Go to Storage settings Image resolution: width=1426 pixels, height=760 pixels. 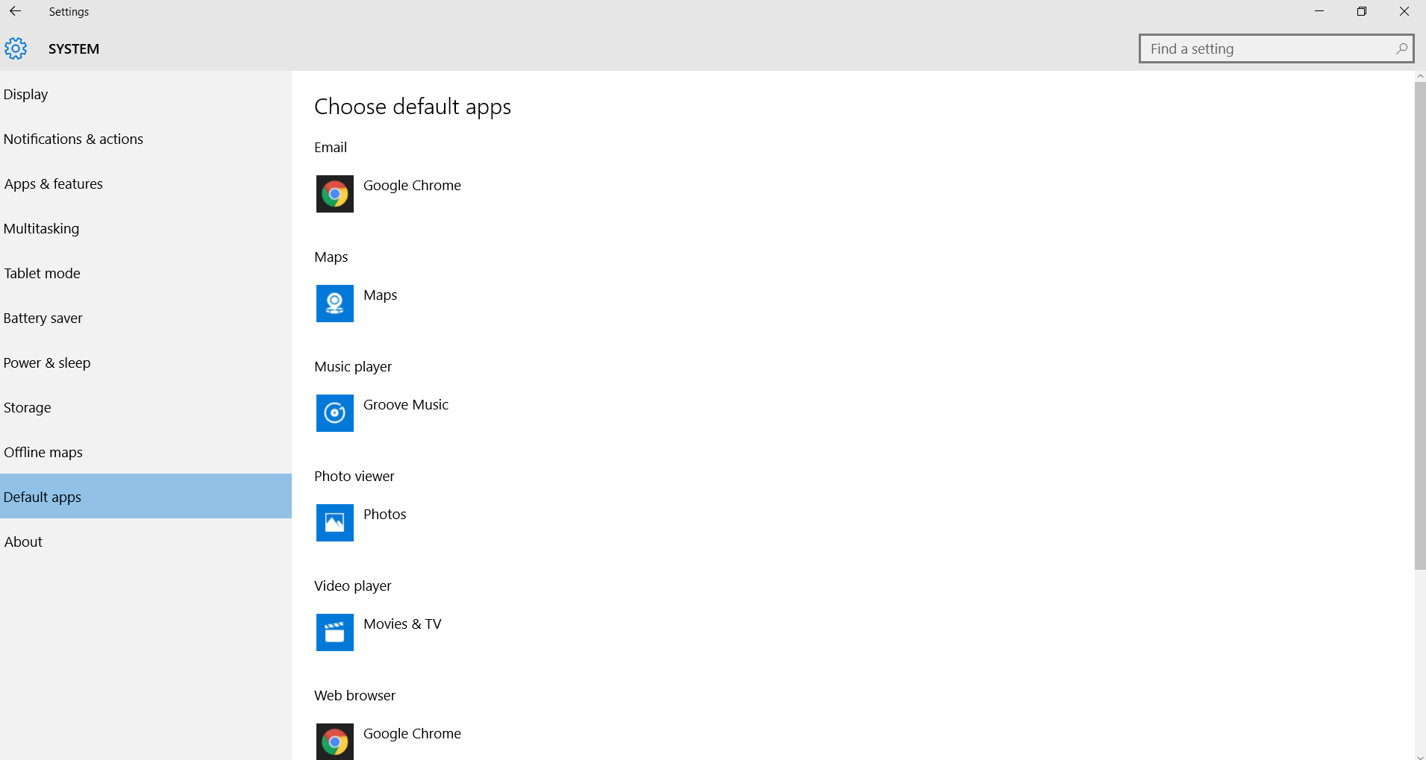tap(146, 407)
